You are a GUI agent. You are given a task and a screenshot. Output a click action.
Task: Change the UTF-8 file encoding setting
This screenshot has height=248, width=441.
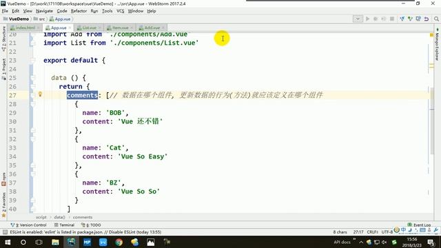[x=387, y=232]
